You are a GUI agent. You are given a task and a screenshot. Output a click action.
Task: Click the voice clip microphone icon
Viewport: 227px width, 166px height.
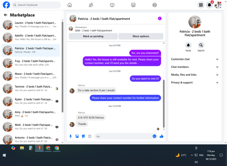point(70,137)
